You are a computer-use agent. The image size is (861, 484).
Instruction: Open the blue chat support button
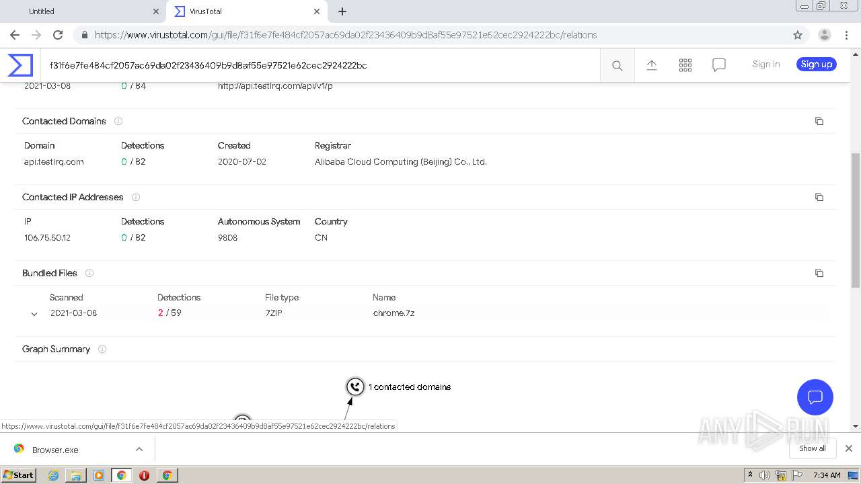(815, 397)
